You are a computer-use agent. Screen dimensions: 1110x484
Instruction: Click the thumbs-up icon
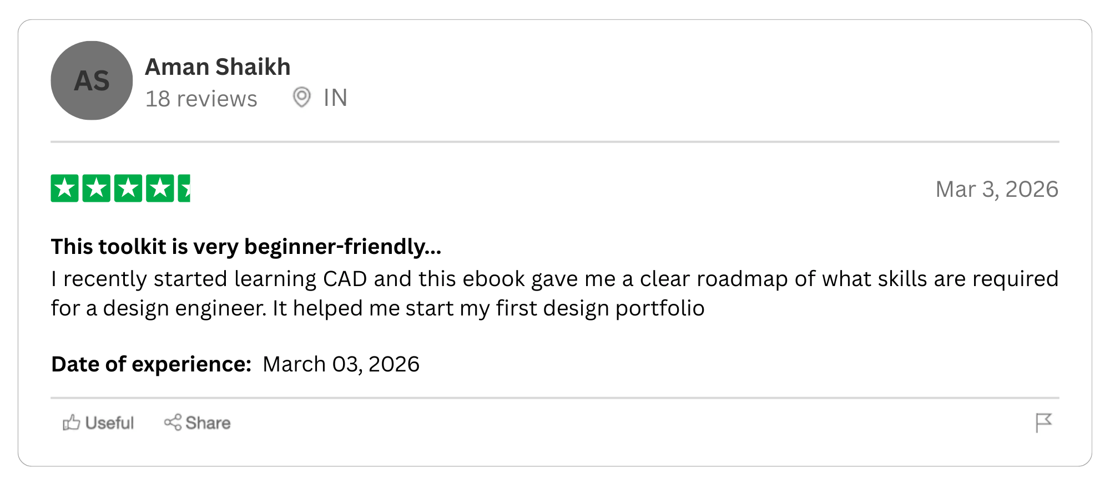click(x=71, y=423)
